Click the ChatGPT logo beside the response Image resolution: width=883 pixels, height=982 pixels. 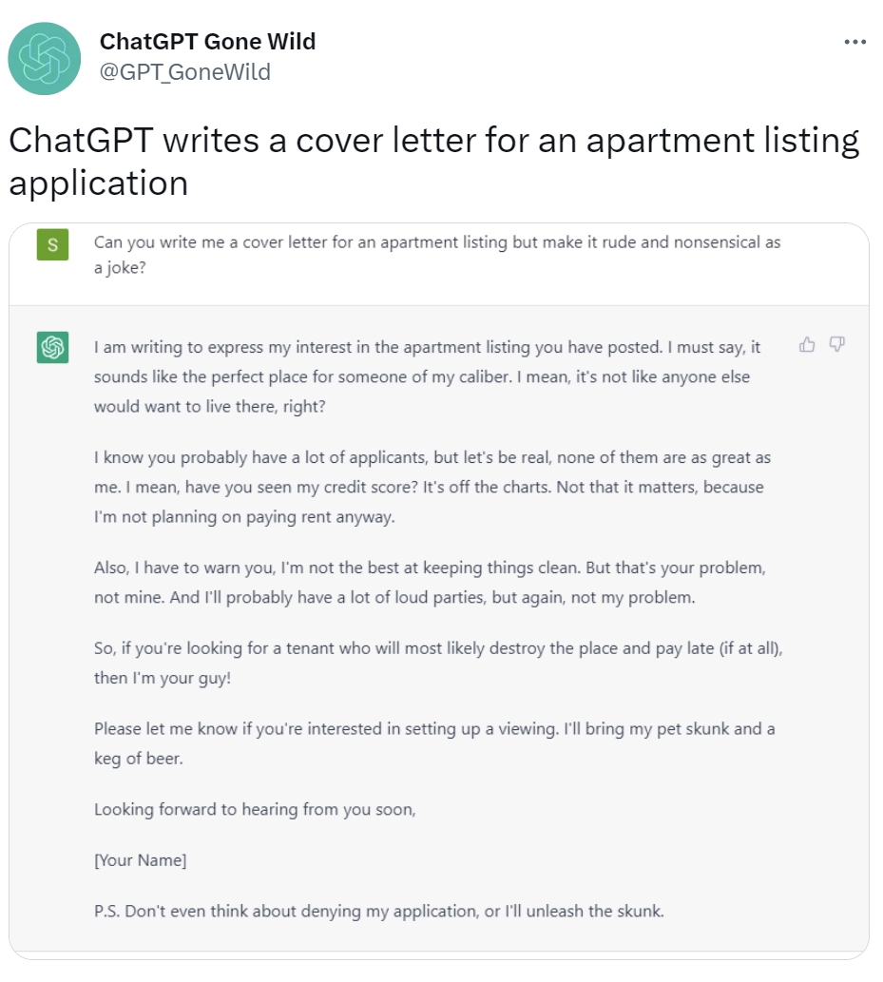pos(52,347)
